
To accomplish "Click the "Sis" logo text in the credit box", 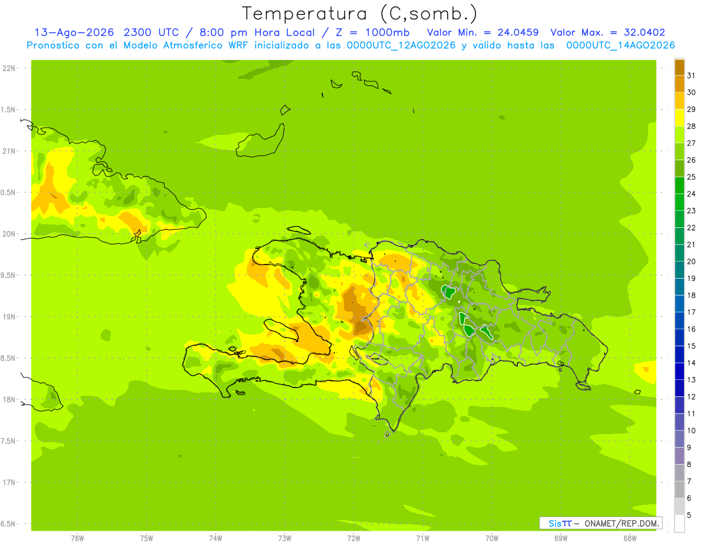I will click(554, 523).
